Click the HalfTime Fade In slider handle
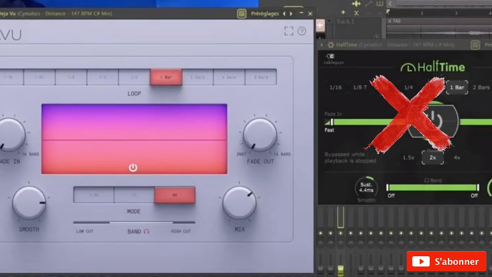Viewport: 492px width, 277px height. (332, 122)
